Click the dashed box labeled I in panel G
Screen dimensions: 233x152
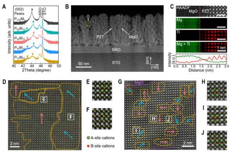click(136, 130)
